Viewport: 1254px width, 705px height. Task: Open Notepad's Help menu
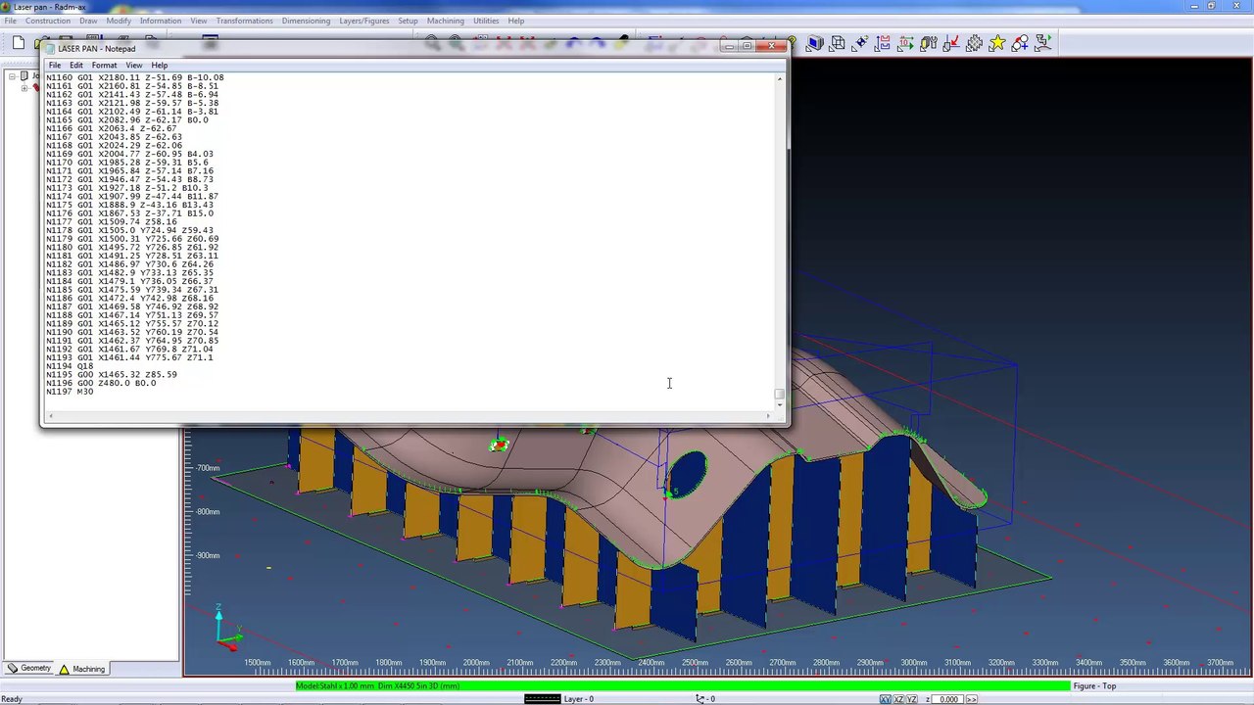(160, 65)
